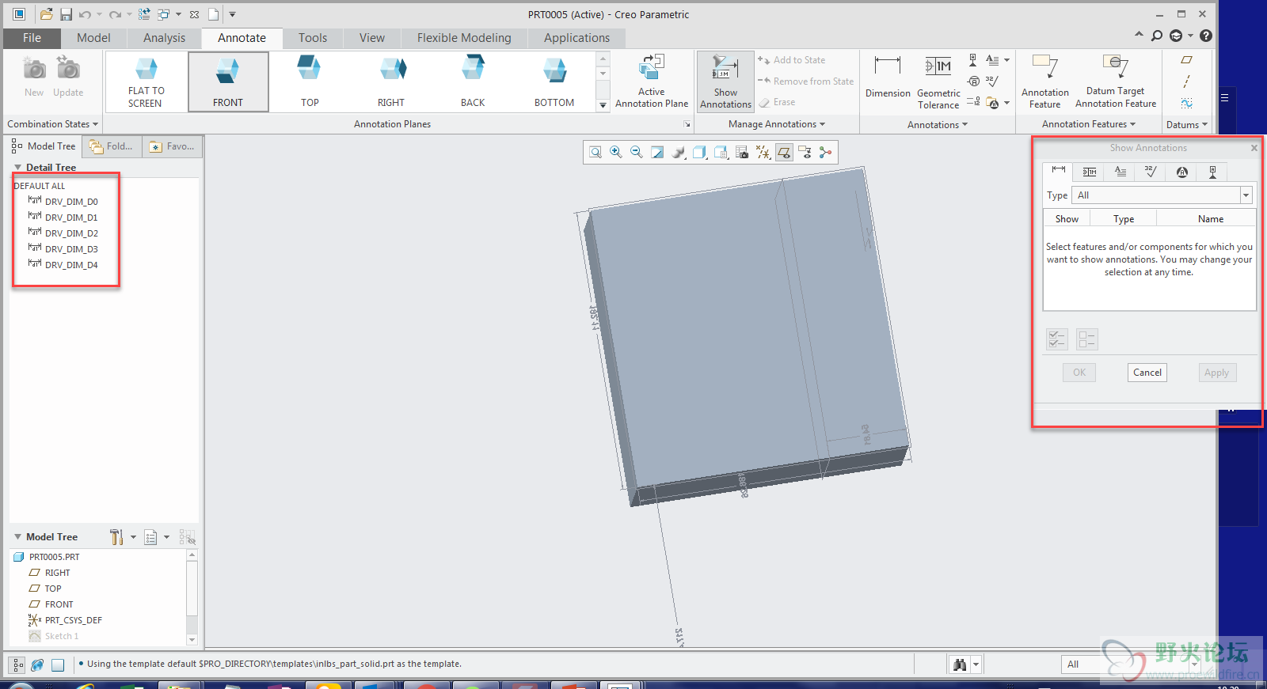The height and width of the screenshot is (689, 1267).
Task: Click the Help question mark icon
Action: pyautogui.click(x=1206, y=36)
